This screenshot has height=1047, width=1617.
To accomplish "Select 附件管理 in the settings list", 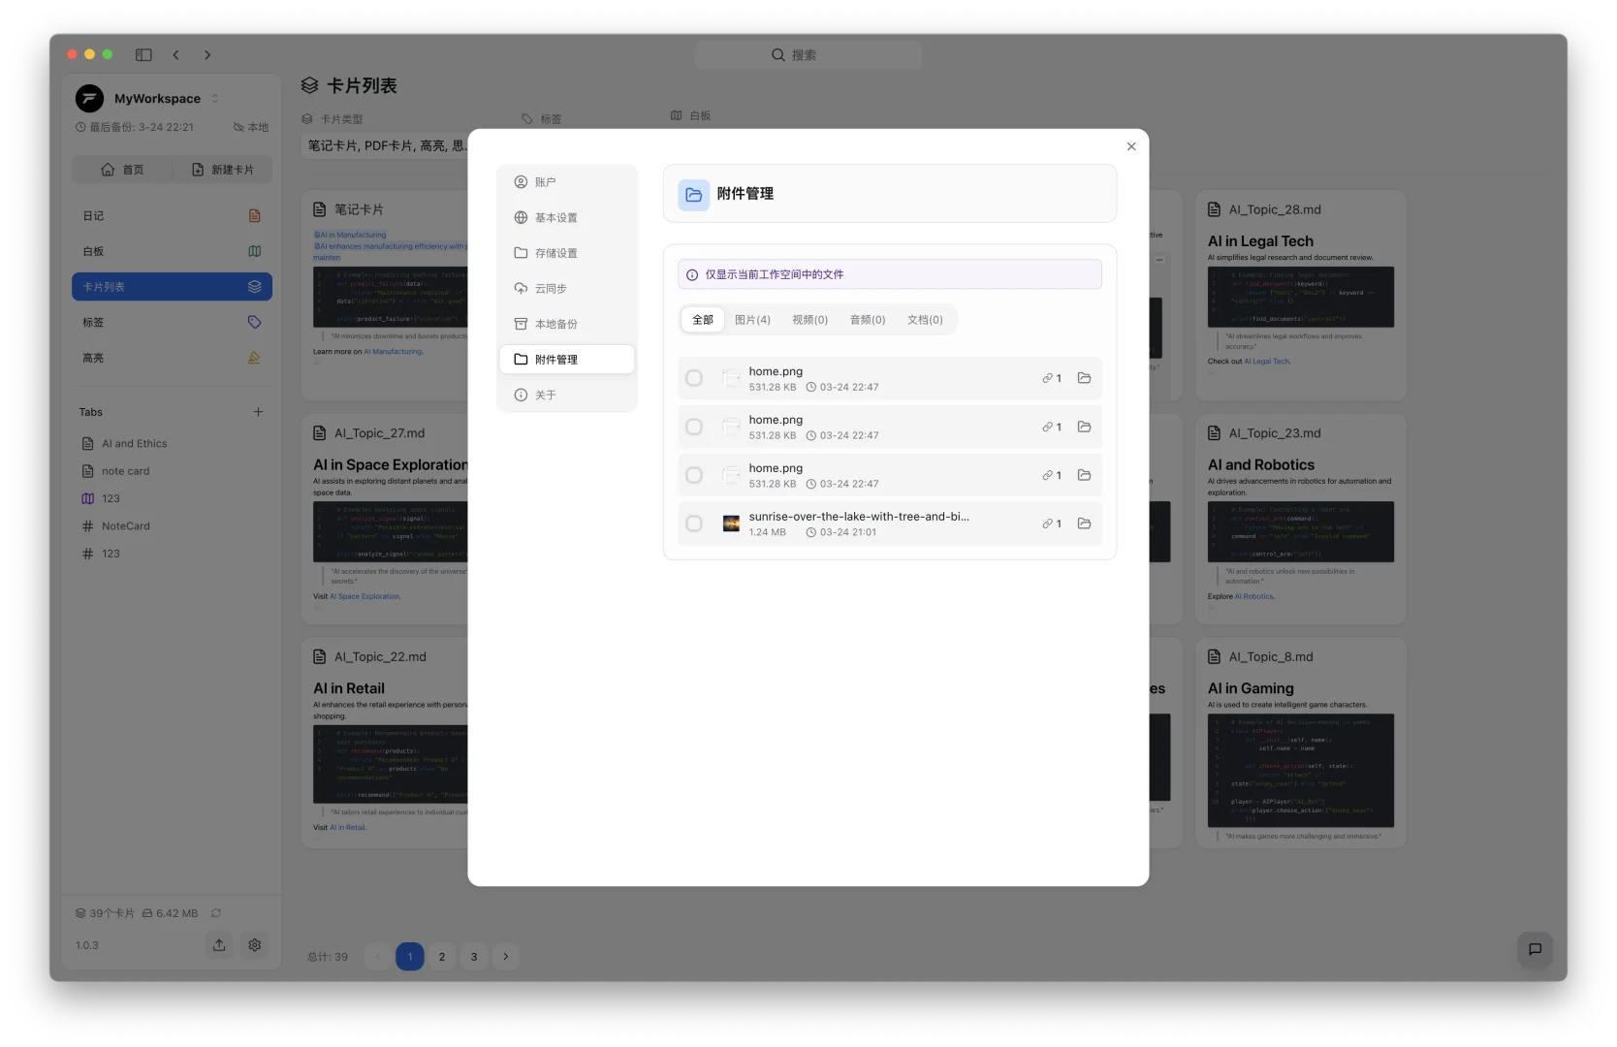I will [567, 360].
